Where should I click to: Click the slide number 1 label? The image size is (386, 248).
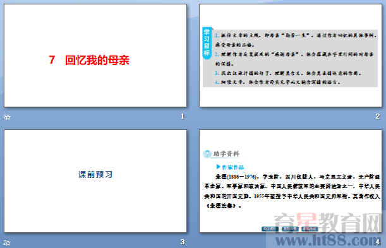point(183,116)
